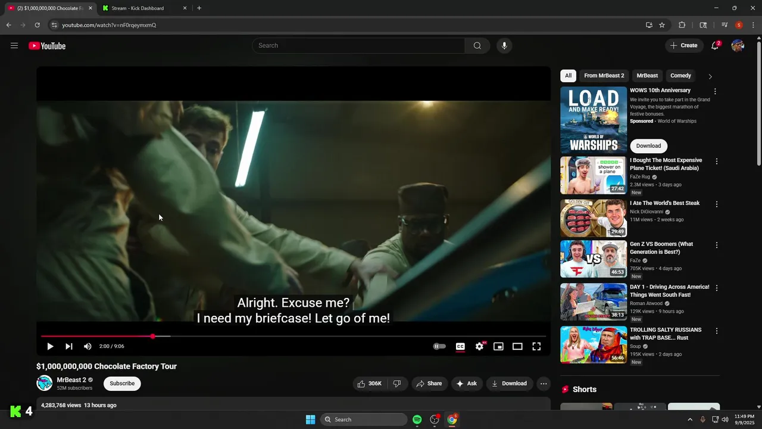Screen dimensions: 762x429
Task: Download the video below the player
Action: pos(509,384)
